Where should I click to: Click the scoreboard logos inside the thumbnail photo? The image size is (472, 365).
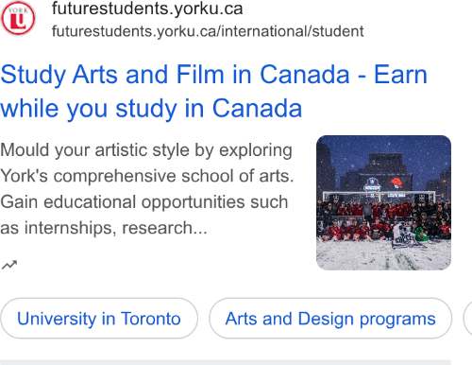tap(383, 183)
